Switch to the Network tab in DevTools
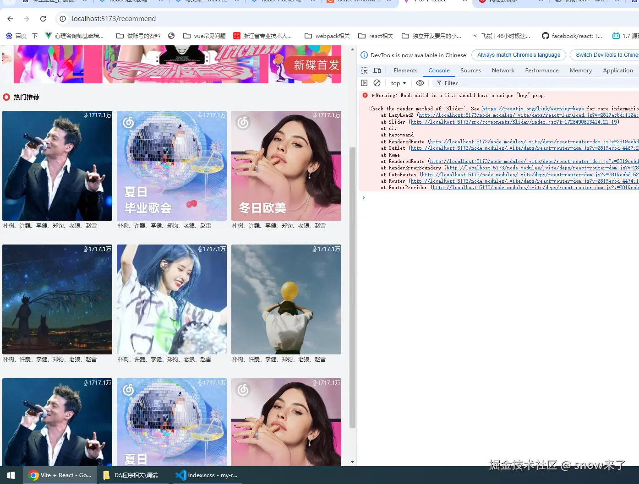This screenshot has height=484, width=639. coord(503,70)
